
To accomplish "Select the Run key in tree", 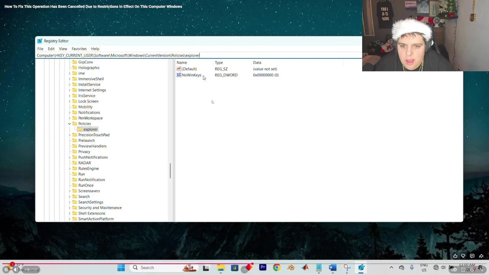I will pyautogui.click(x=81, y=174).
